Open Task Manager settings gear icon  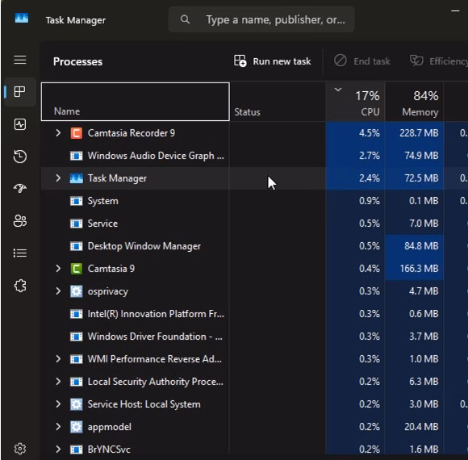point(20,449)
